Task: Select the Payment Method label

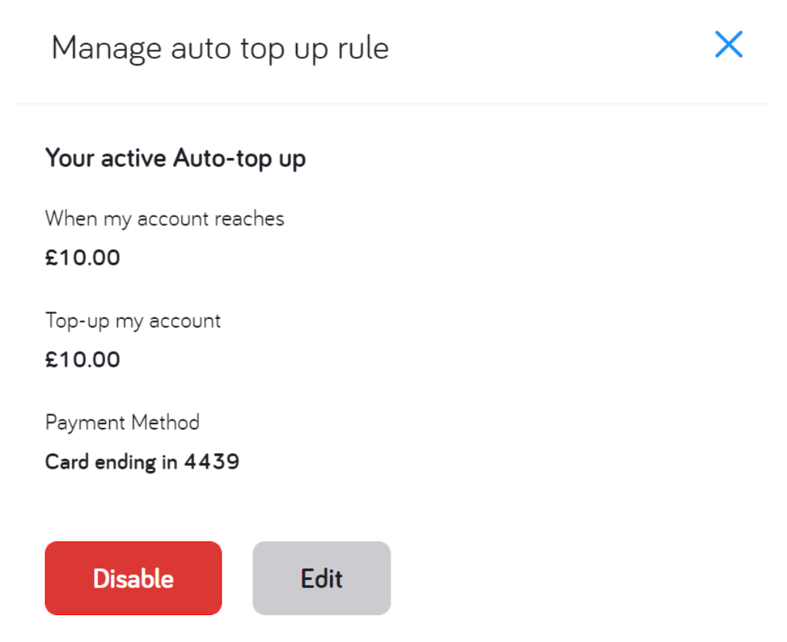Action: (x=122, y=422)
